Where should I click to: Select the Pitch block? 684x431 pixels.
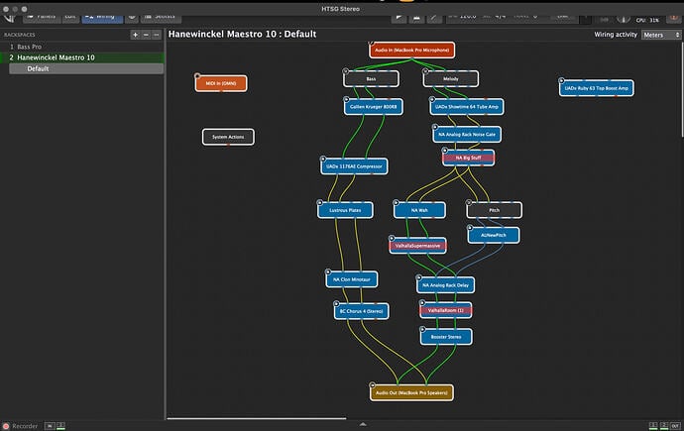tap(494, 210)
